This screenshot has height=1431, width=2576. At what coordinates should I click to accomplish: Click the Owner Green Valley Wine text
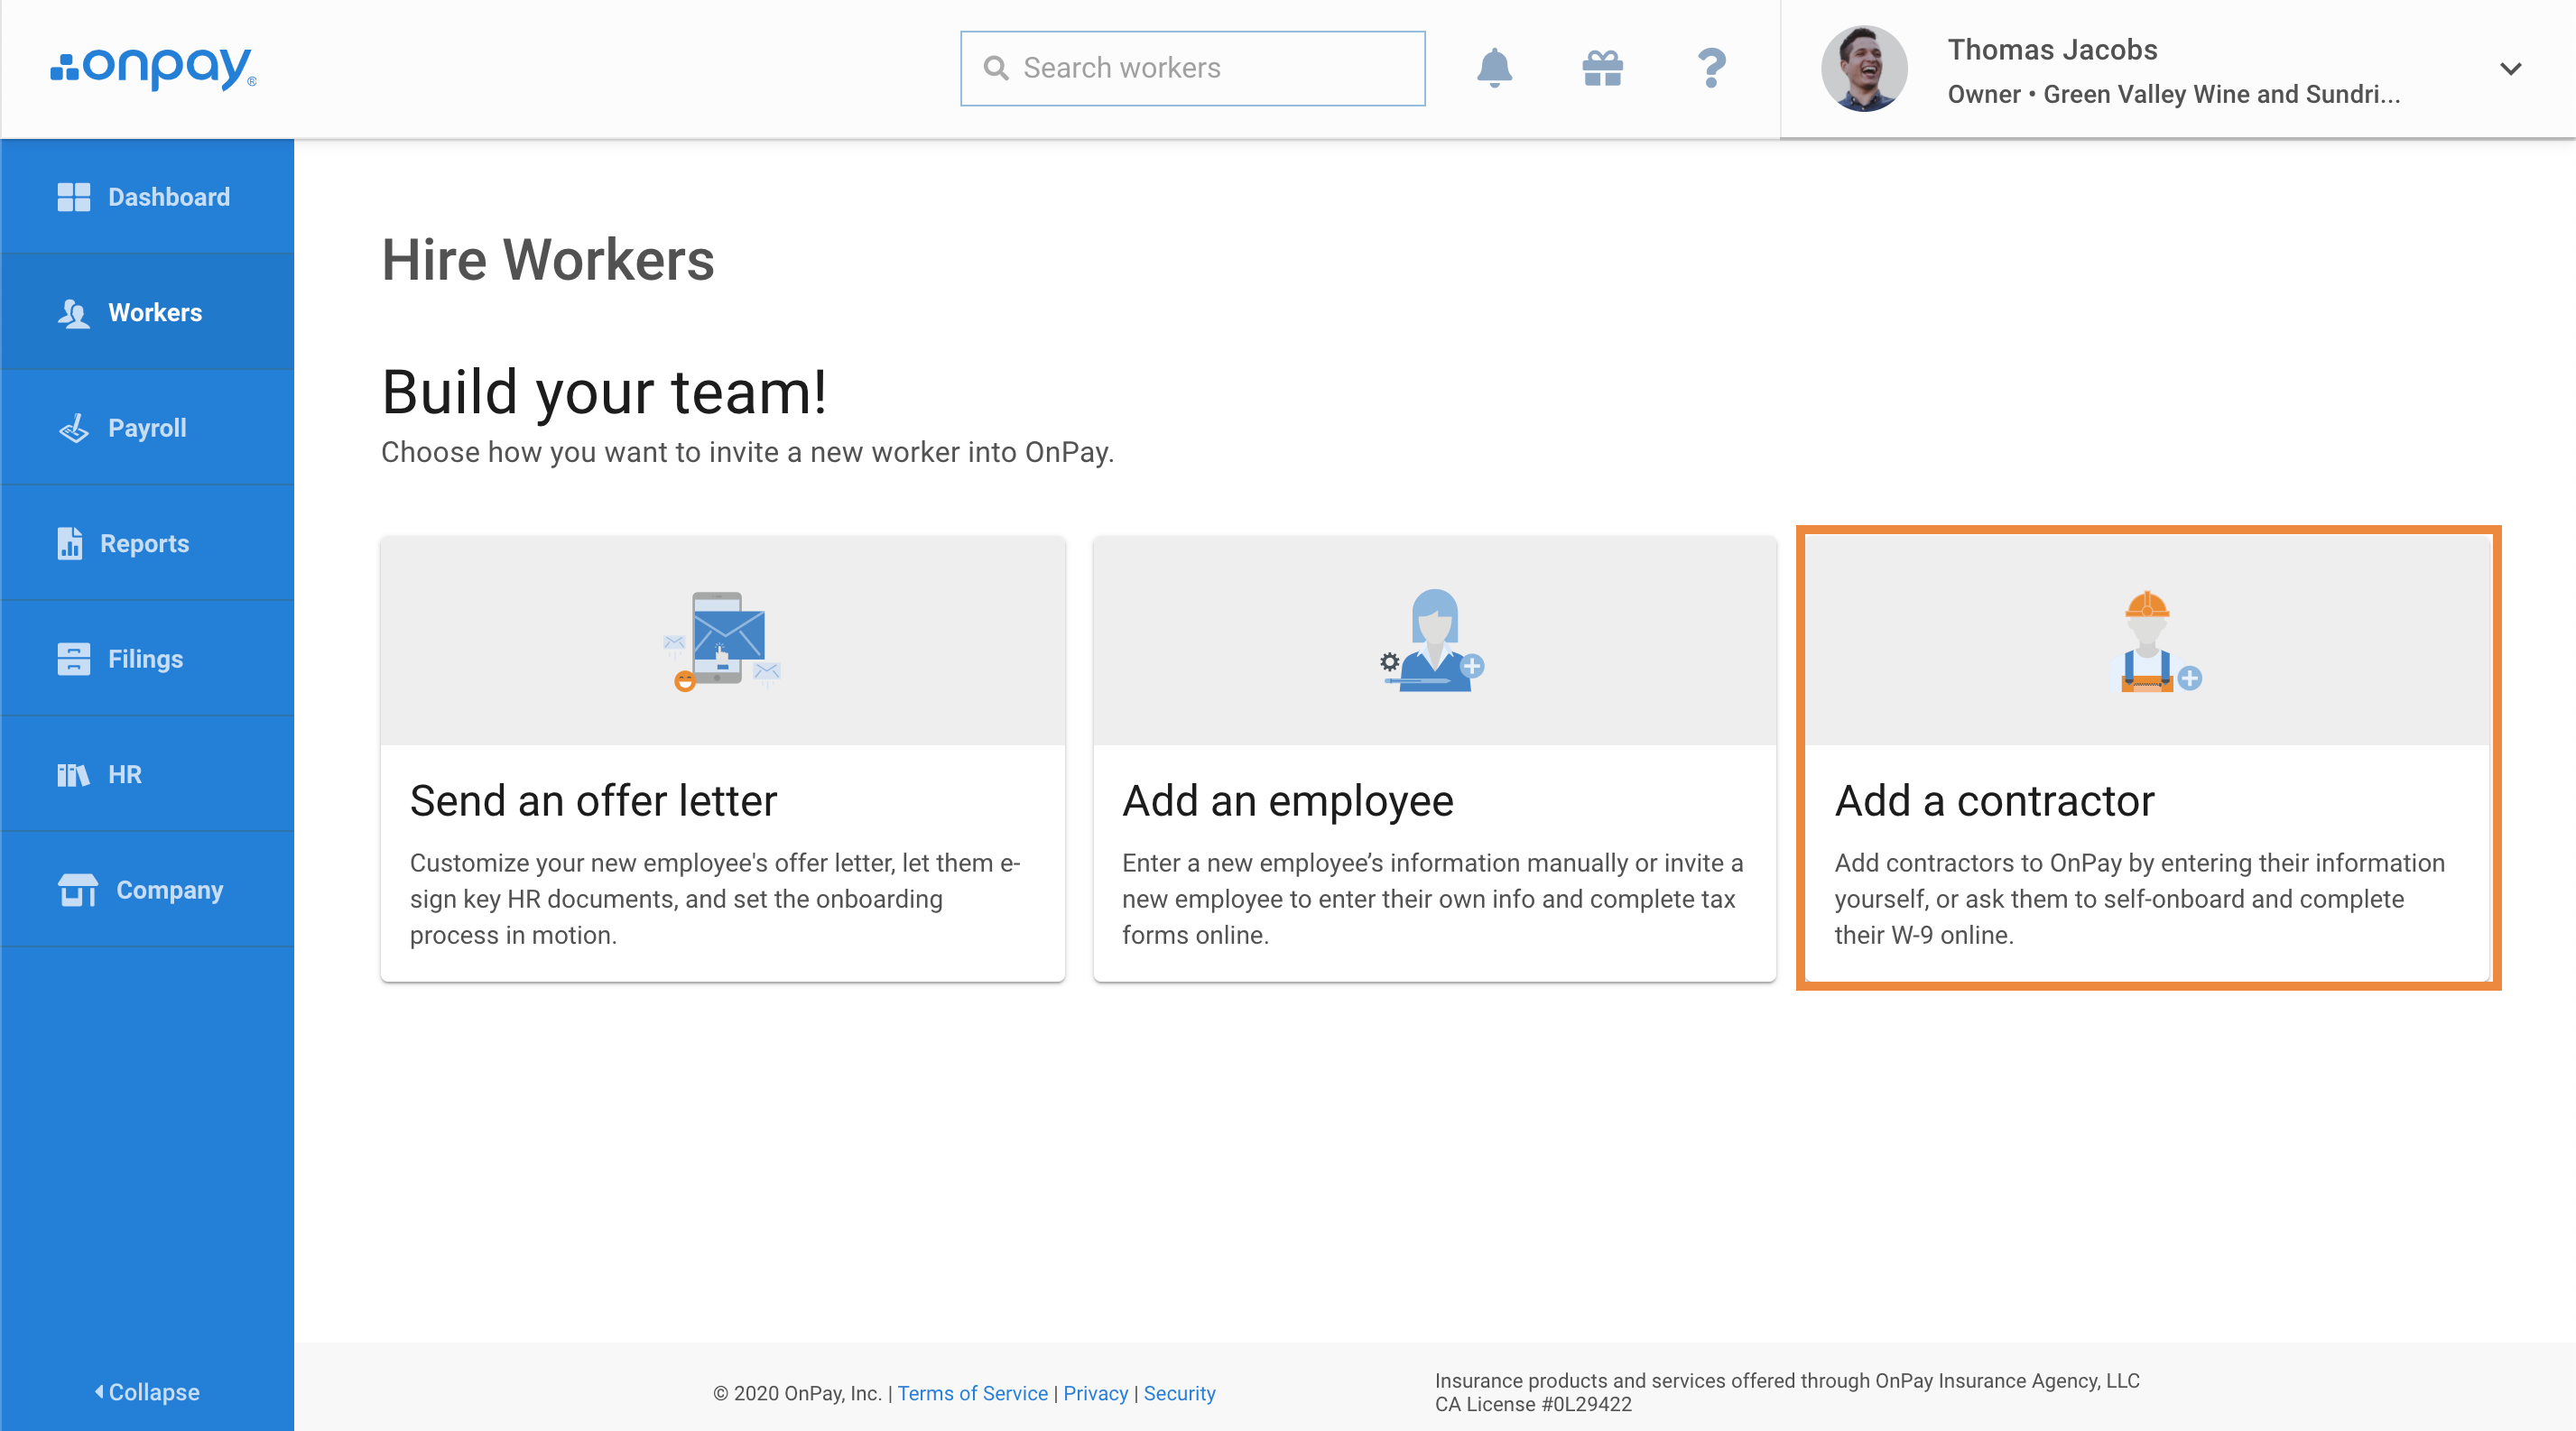2173,94
